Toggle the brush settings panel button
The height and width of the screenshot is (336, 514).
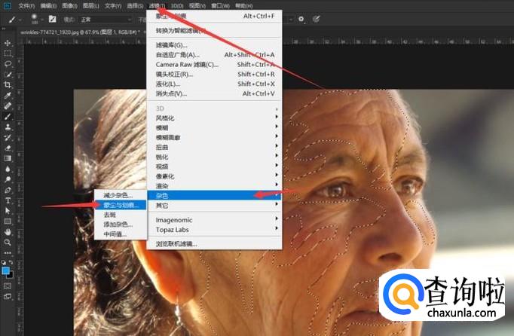click(53, 19)
